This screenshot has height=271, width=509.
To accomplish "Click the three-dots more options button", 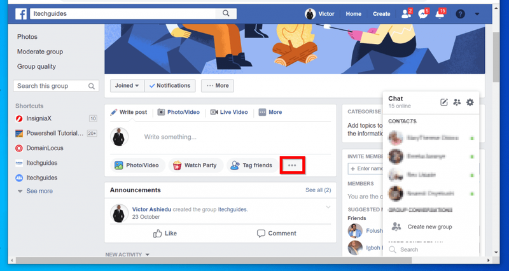I will tap(292, 165).
